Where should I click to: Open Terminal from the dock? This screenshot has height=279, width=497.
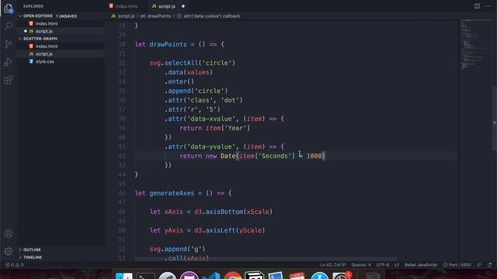(x=145, y=276)
